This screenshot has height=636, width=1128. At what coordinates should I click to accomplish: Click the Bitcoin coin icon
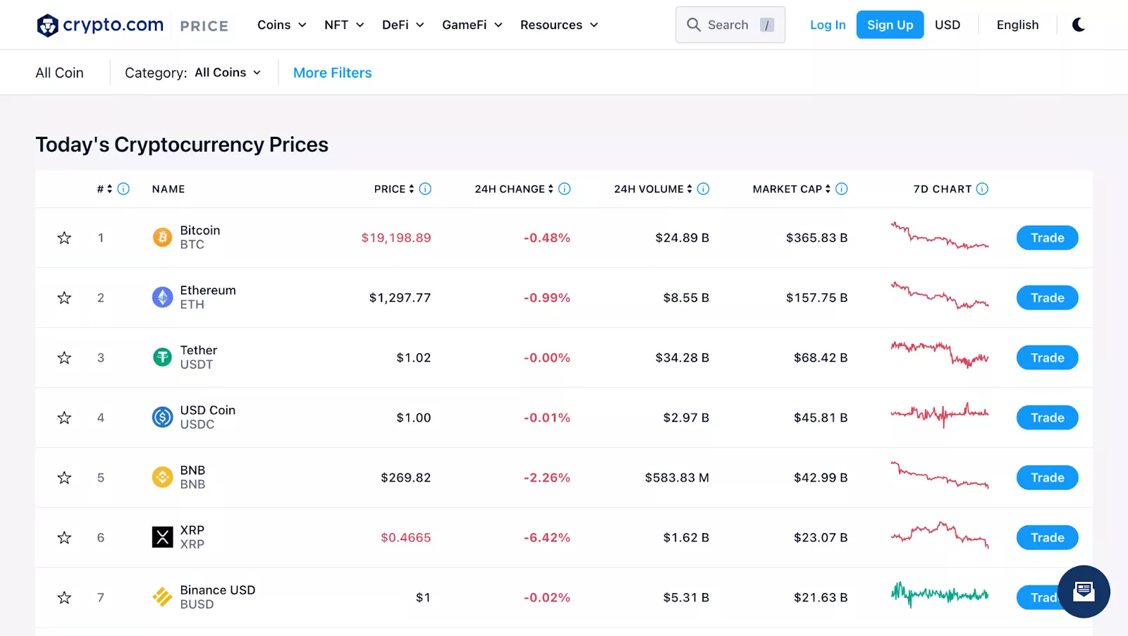click(x=162, y=238)
